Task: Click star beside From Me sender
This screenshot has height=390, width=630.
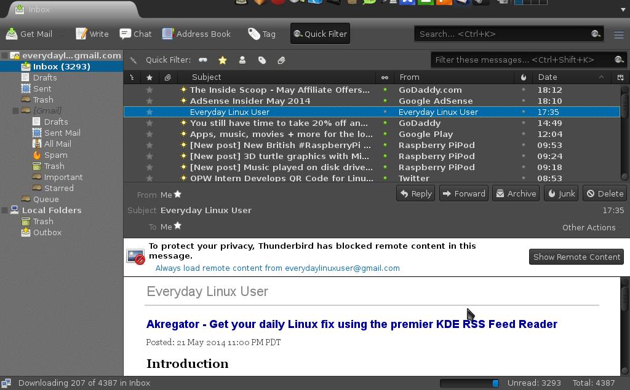Action: [178, 194]
